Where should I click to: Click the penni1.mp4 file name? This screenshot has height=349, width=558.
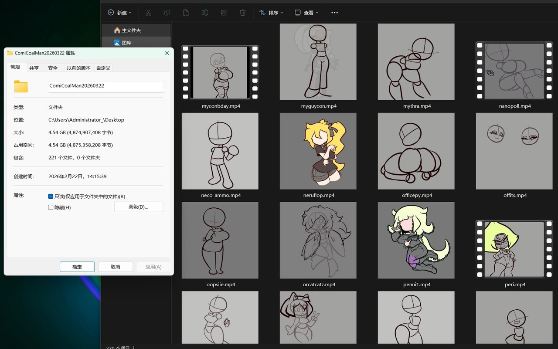(x=417, y=285)
